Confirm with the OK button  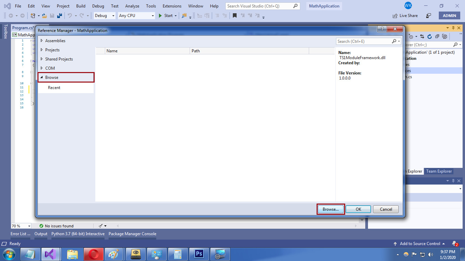pos(358,209)
